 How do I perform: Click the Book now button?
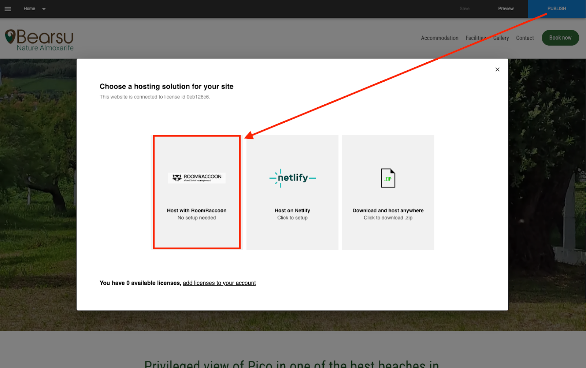[x=560, y=38]
